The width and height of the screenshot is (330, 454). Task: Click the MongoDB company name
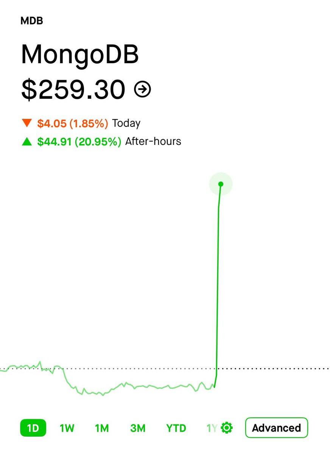pos(80,54)
